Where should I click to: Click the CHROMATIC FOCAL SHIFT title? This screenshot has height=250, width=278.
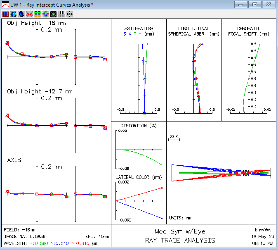pyautogui.click(x=249, y=31)
